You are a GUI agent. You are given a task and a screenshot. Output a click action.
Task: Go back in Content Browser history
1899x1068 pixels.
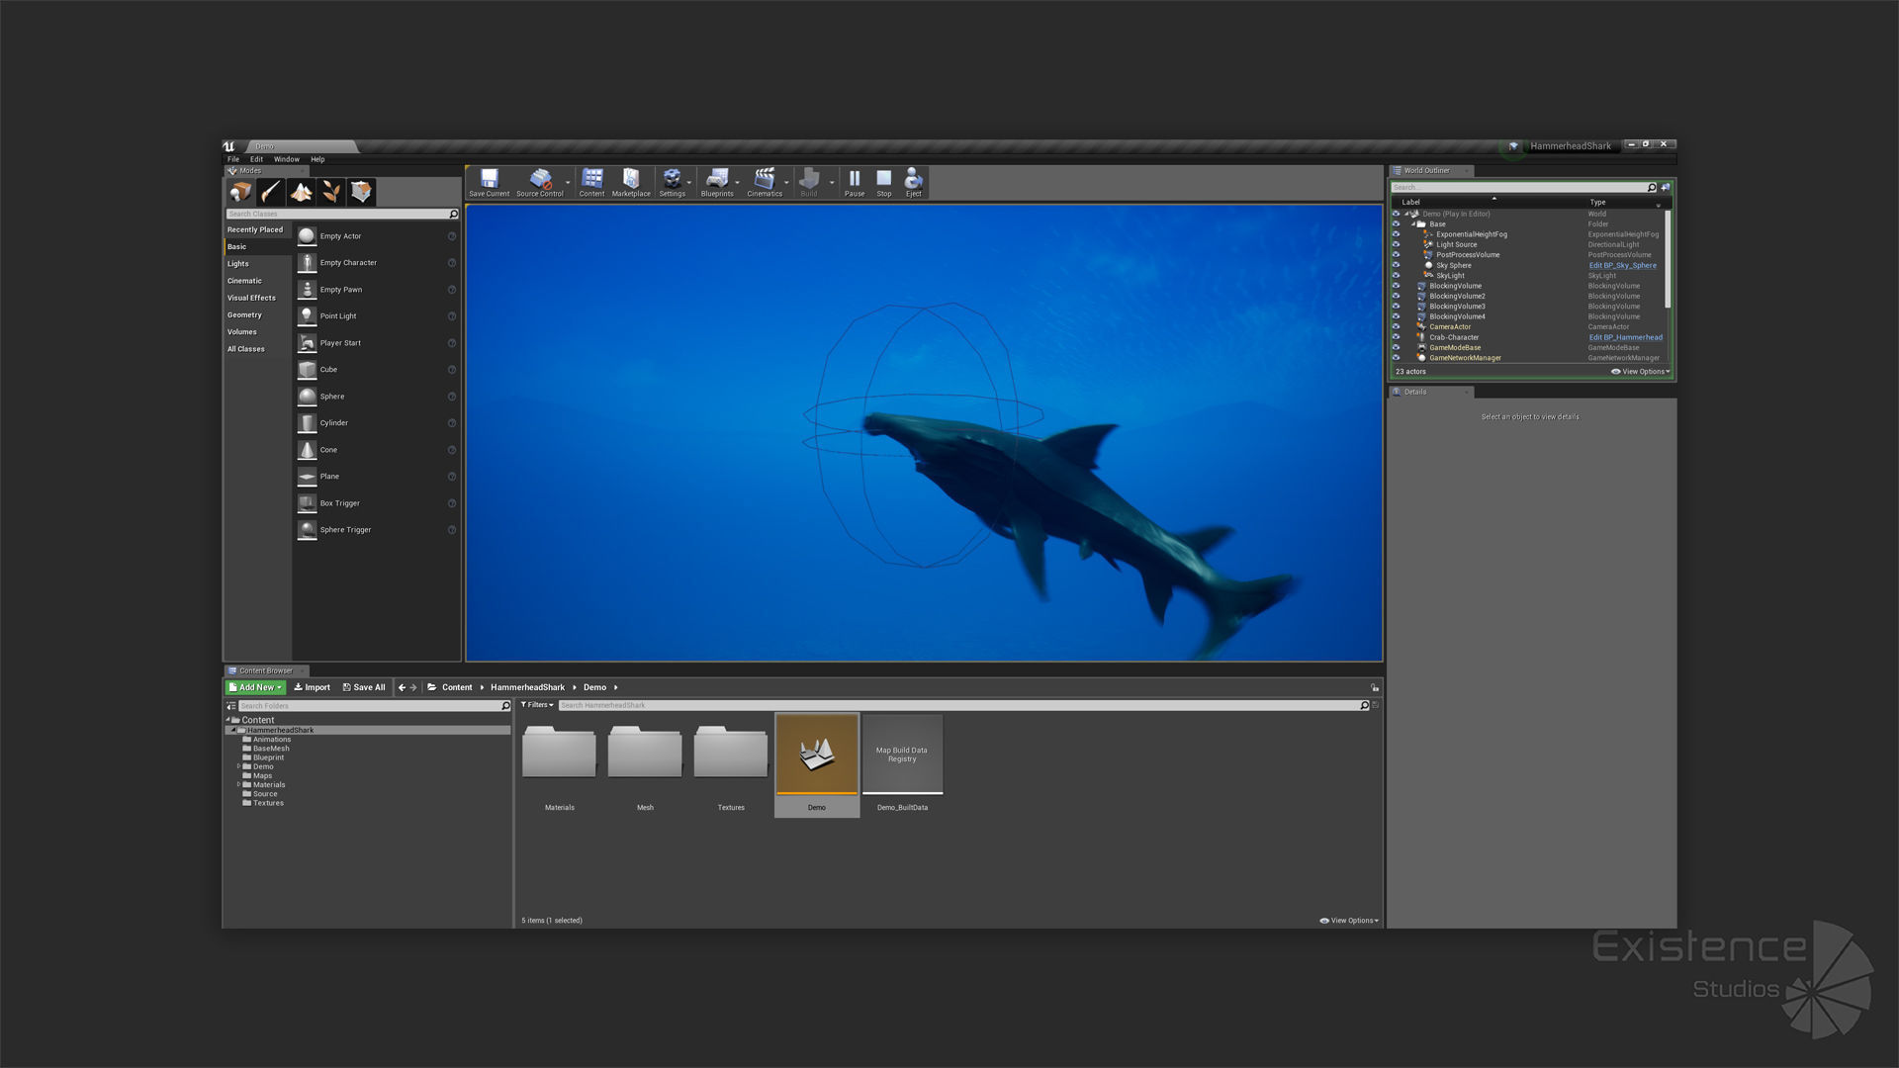coord(402,687)
